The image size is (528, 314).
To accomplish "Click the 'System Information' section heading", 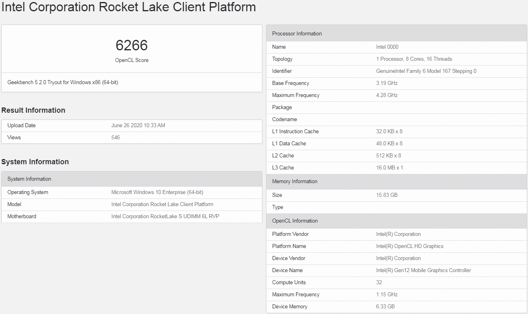I will tap(35, 162).
